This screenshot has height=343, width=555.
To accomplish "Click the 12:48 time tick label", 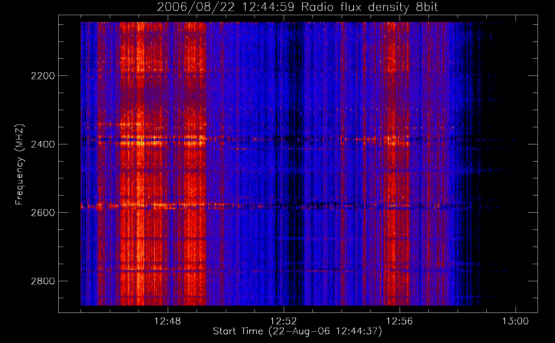I will (168, 321).
